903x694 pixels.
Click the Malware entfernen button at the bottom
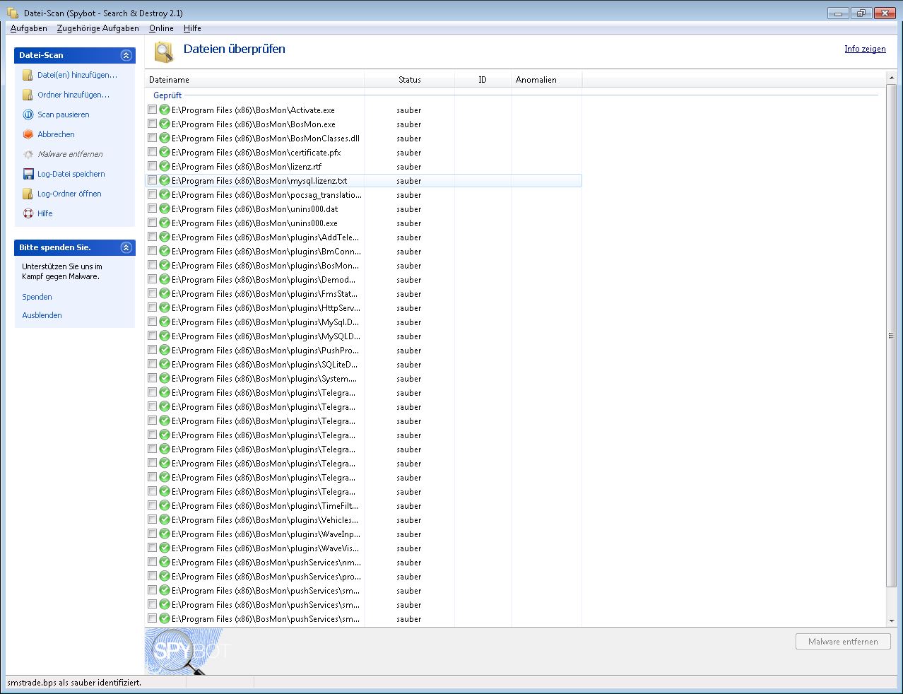[x=844, y=642]
